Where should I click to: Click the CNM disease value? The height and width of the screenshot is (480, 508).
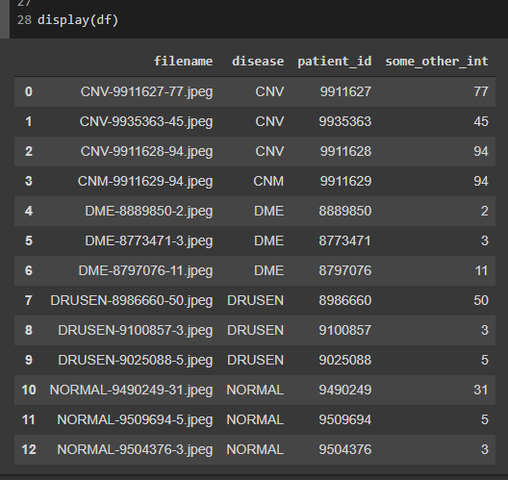click(268, 181)
